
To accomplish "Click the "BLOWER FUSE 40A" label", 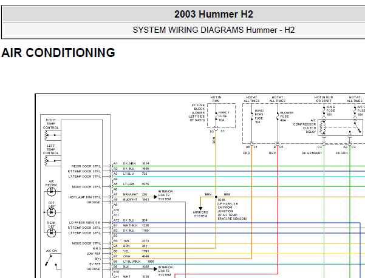I will (x=287, y=117).
